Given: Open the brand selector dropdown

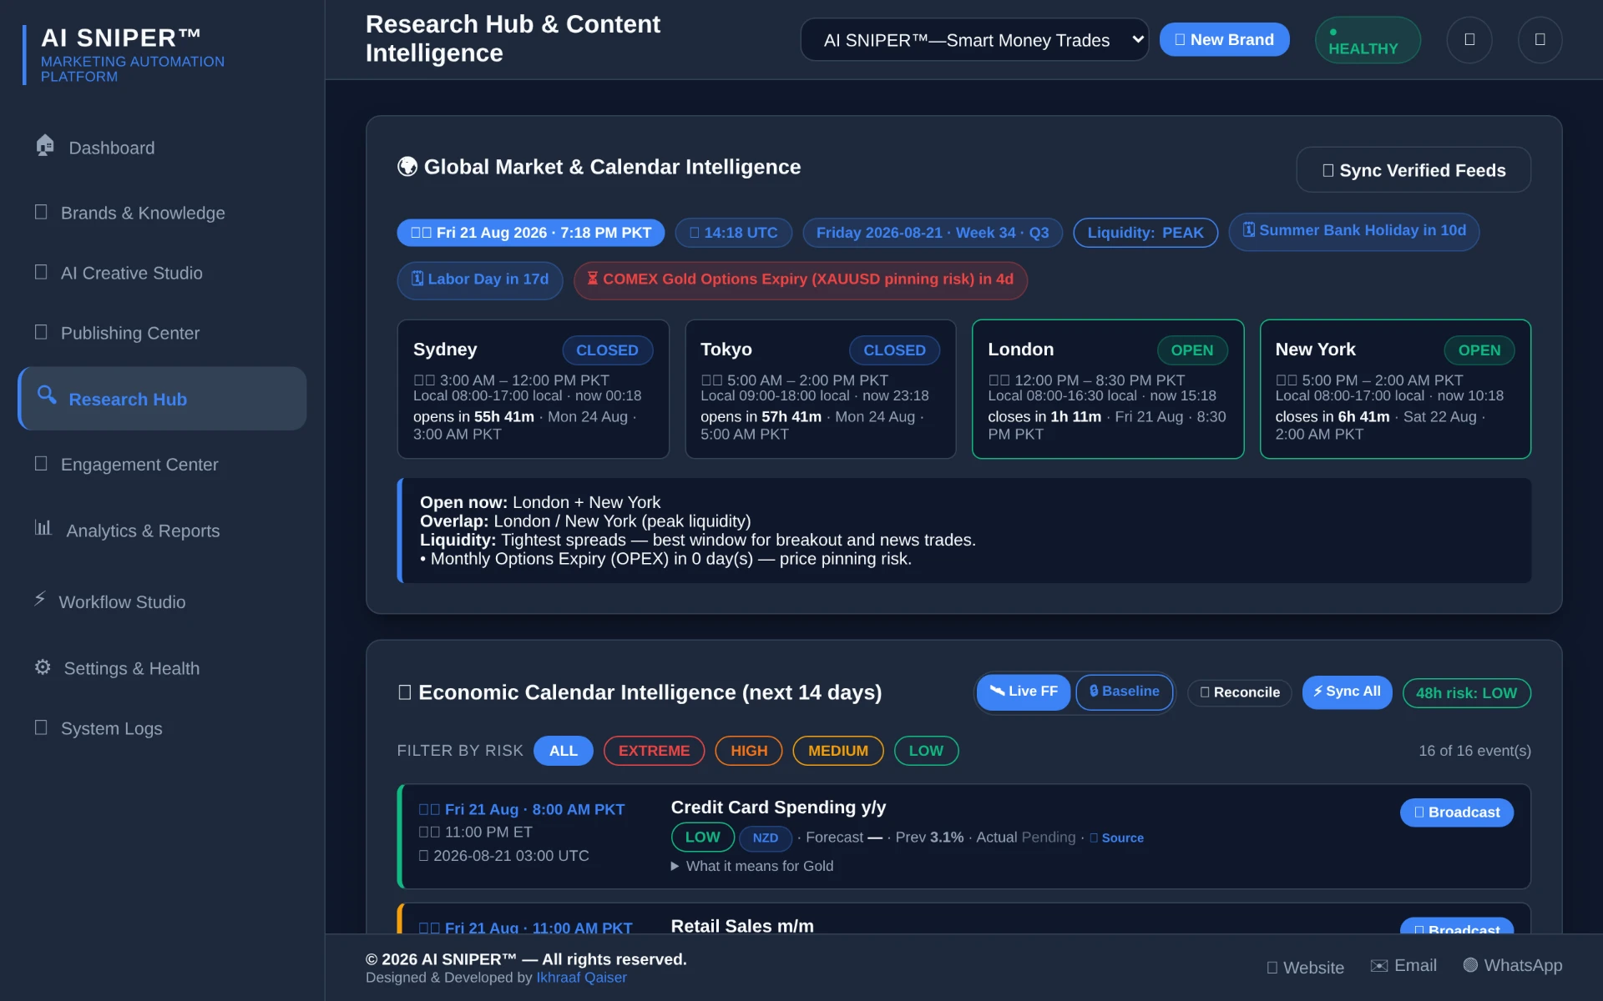Looking at the screenshot, I should (974, 40).
